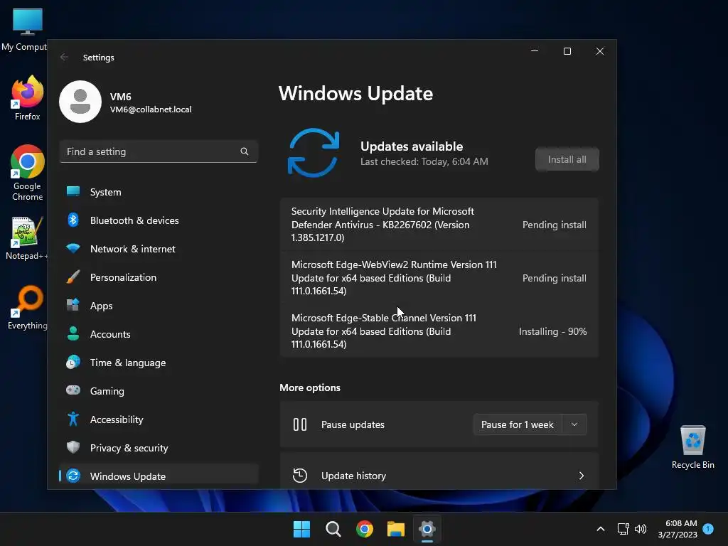Screen dimensions: 728x546
Task: Select the Notepad++ desktop icon
Action: (x=26, y=239)
